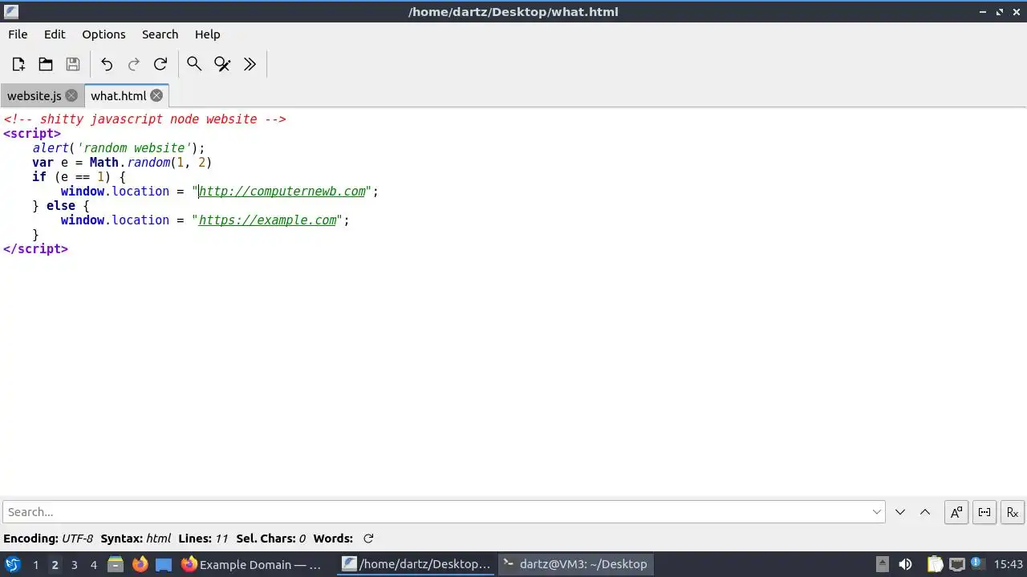Viewport: 1027px width, 577px height.
Task: Reload the document with the circular arrow
Action: click(x=160, y=64)
